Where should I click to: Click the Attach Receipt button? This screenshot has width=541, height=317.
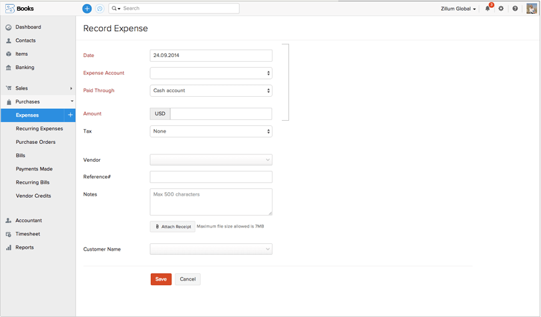[x=173, y=227]
